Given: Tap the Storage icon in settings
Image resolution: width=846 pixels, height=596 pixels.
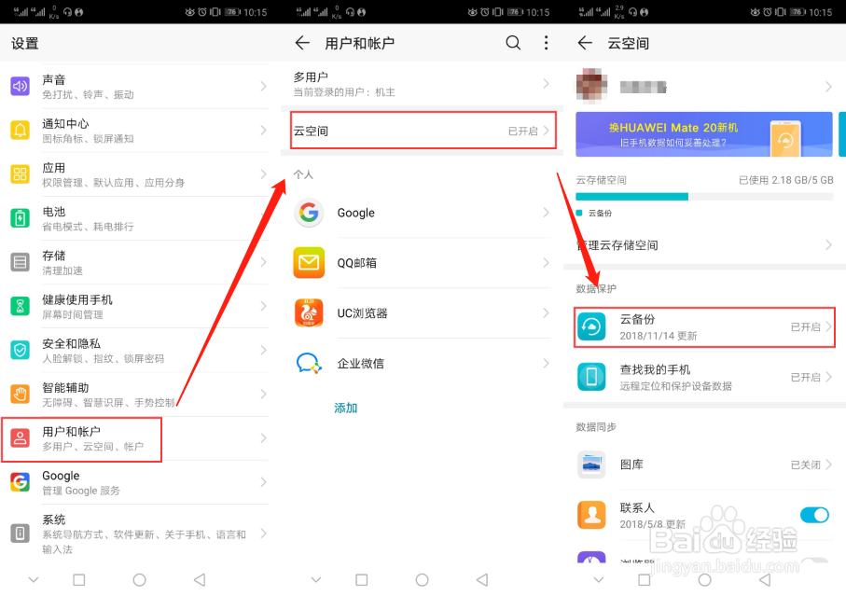Looking at the screenshot, I should [20, 262].
